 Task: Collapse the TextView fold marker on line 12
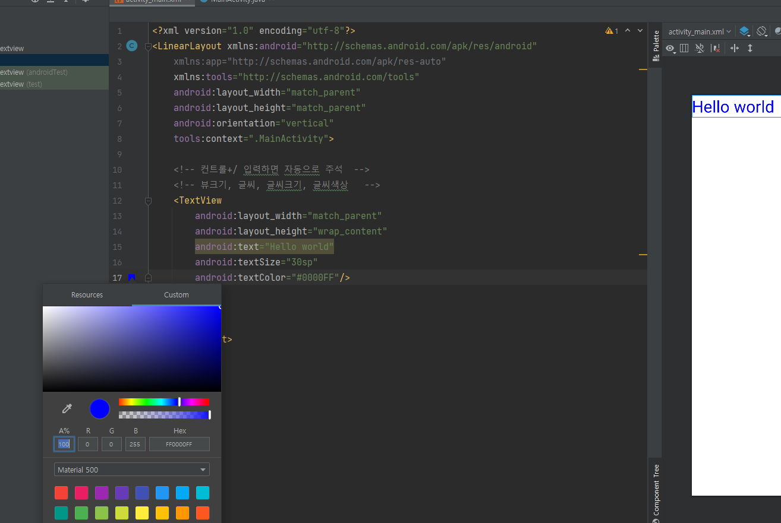point(148,201)
